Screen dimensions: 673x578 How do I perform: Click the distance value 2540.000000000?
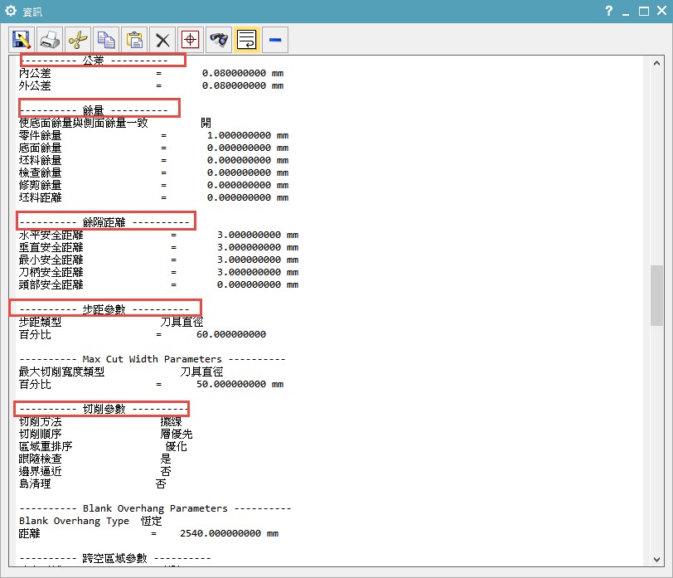(220, 533)
